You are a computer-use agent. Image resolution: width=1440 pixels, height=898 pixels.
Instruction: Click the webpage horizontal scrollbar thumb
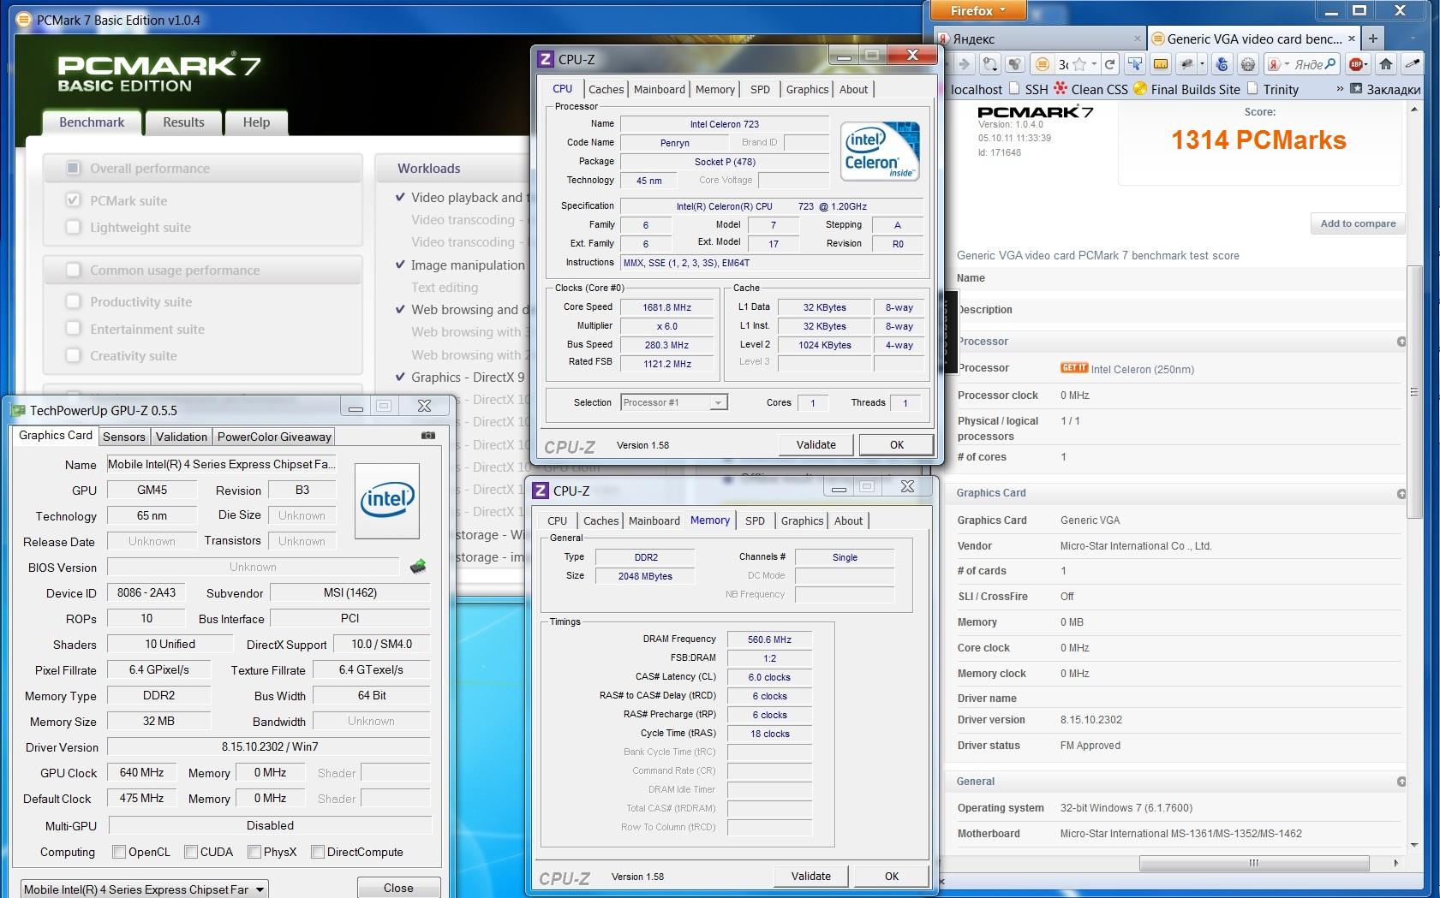[x=1253, y=863]
